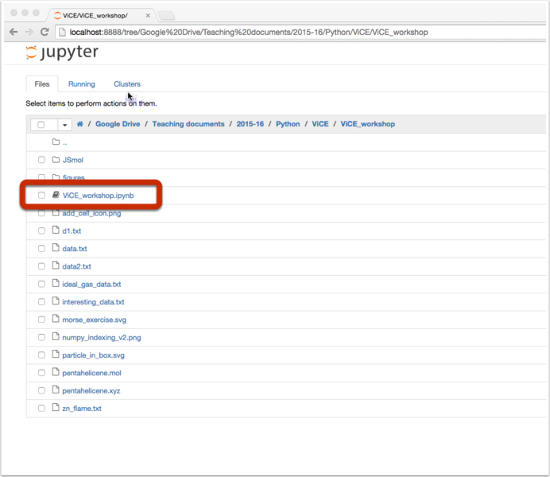This screenshot has width=550, height=477.
Task: Click ViCE_workshop breadcrumb link
Action: tap(368, 124)
